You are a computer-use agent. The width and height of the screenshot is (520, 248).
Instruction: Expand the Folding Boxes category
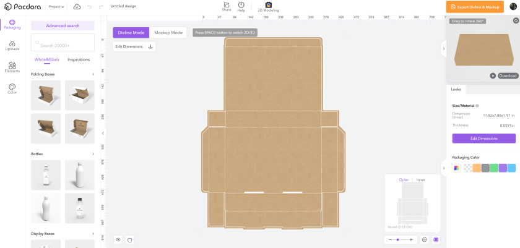(93, 74)
